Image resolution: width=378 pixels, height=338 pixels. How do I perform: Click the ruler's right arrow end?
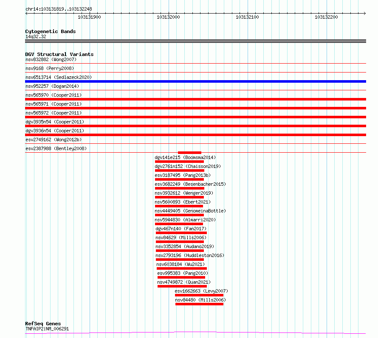(365, 13)
